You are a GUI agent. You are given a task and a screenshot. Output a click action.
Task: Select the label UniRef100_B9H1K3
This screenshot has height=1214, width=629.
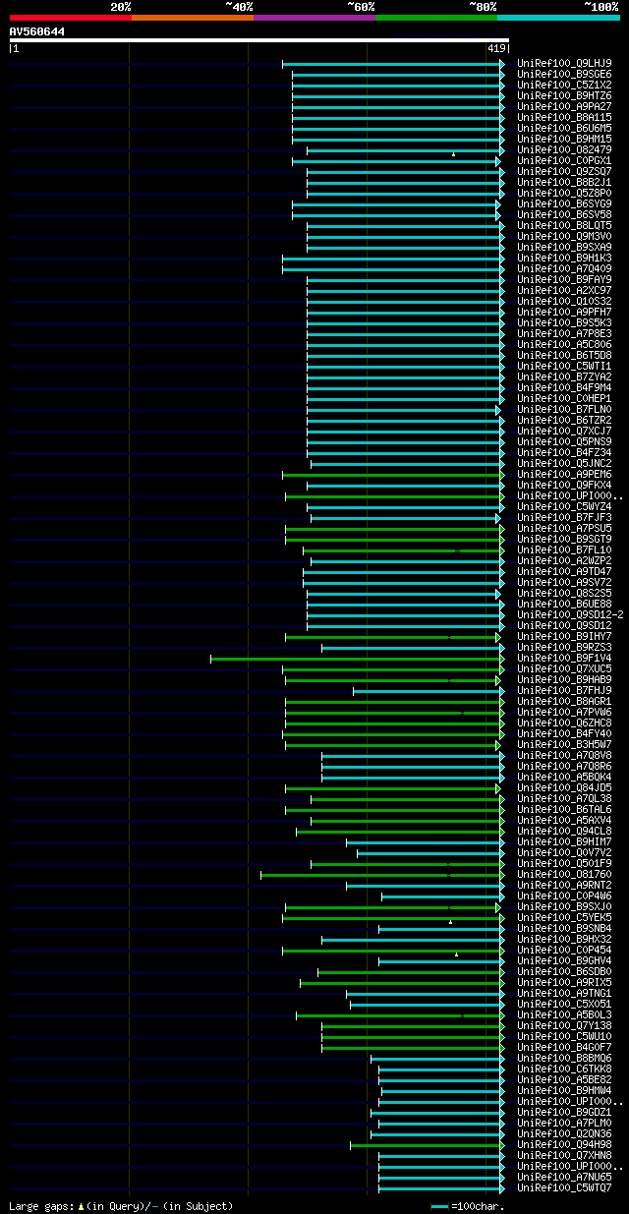pyautogui.click(x=564, y=258)
